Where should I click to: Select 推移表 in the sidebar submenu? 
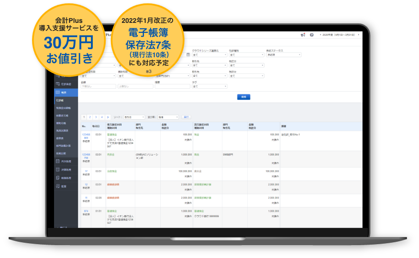(x=60, y=138)
